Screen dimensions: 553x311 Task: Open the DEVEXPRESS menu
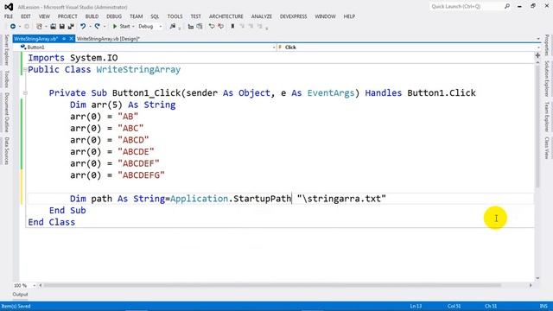coord(293,16)
